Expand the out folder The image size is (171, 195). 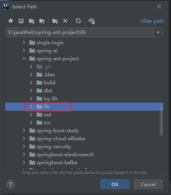[31, 115]
